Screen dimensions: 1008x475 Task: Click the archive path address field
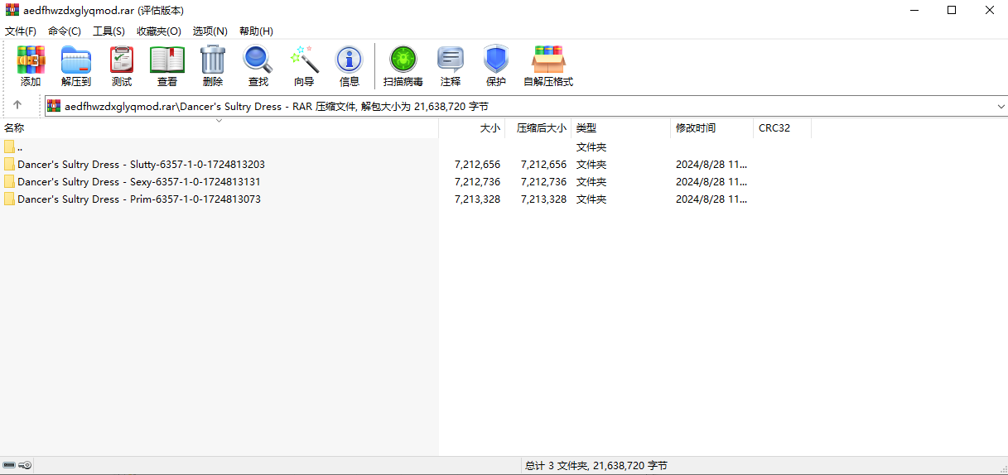click(528, 106)
